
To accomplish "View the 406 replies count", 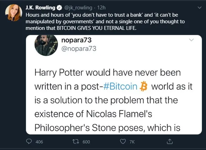I will tap(39, 142).
